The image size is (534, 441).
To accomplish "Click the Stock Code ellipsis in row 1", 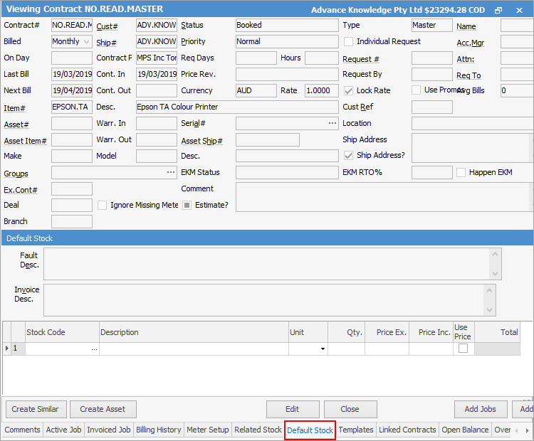I will click(x=94, y=349).
